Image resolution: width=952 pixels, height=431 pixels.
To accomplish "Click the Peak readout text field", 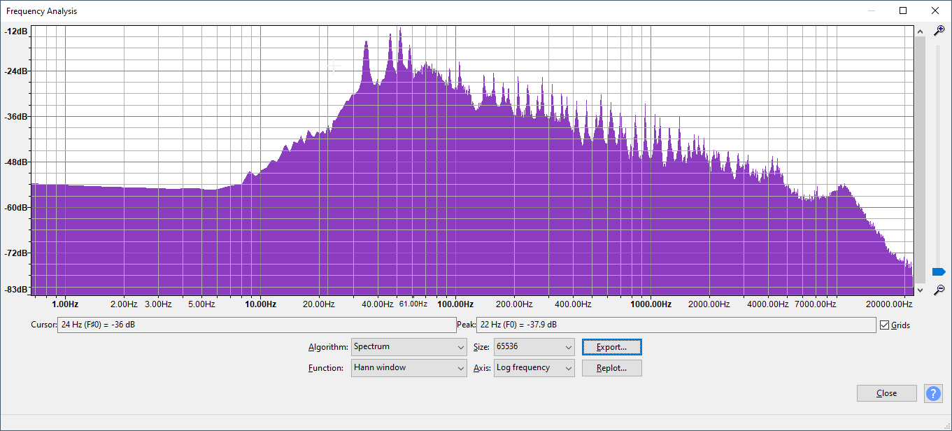I will pos(675,325).
